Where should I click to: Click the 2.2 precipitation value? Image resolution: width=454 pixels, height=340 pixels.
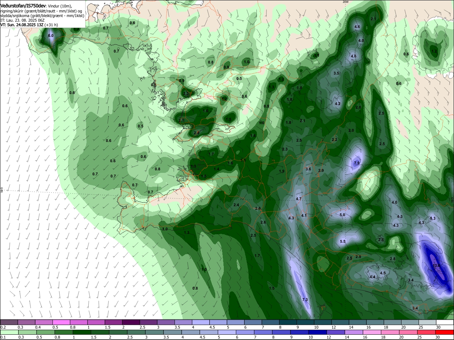(x=334, y=140)
